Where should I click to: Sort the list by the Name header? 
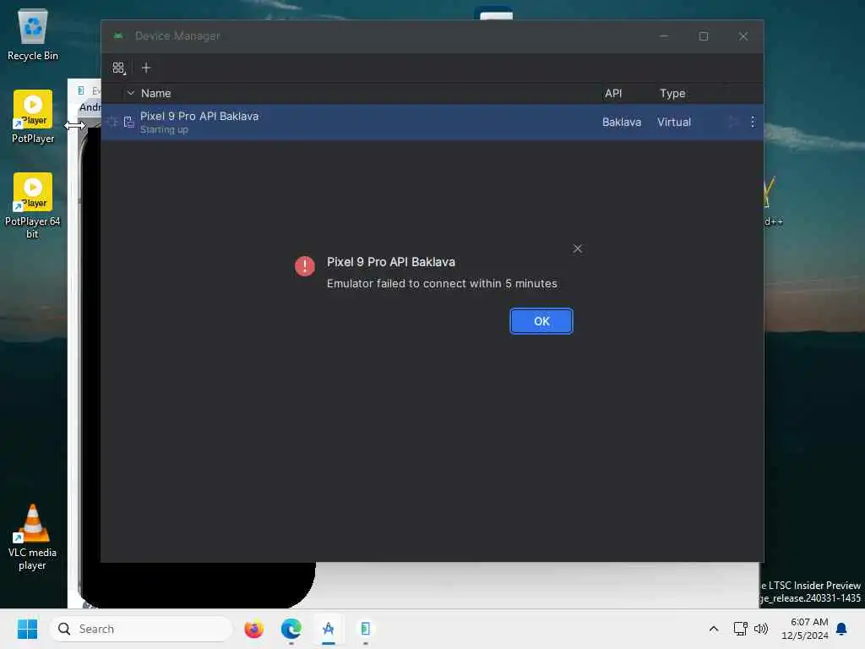pyautogui.click(x=156, y=93)
